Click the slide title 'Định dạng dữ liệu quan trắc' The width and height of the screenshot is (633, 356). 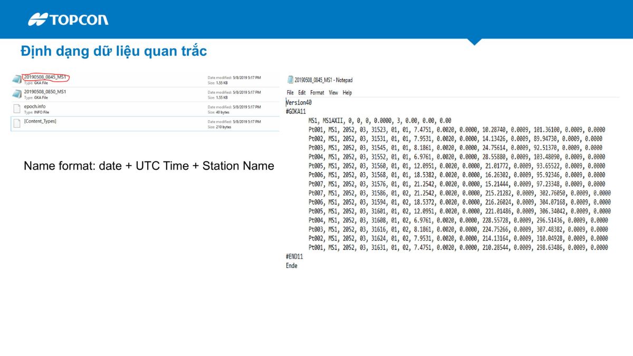[x=113, y=51]
